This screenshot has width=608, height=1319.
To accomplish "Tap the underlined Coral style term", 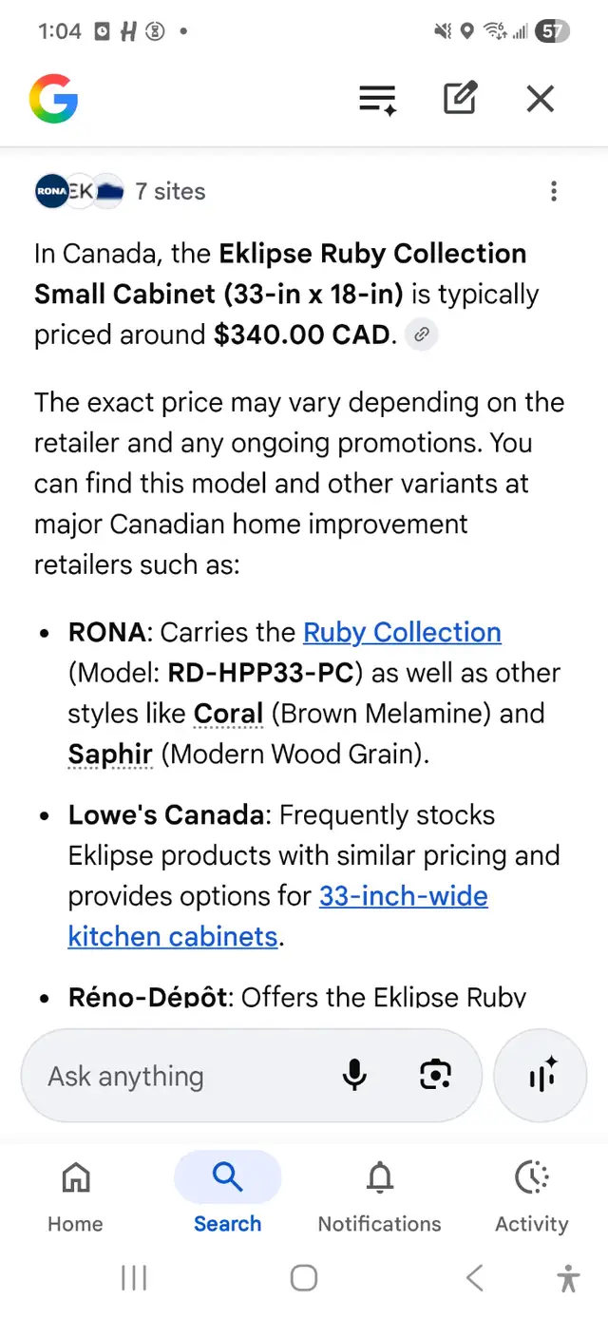I will (228, 714).
